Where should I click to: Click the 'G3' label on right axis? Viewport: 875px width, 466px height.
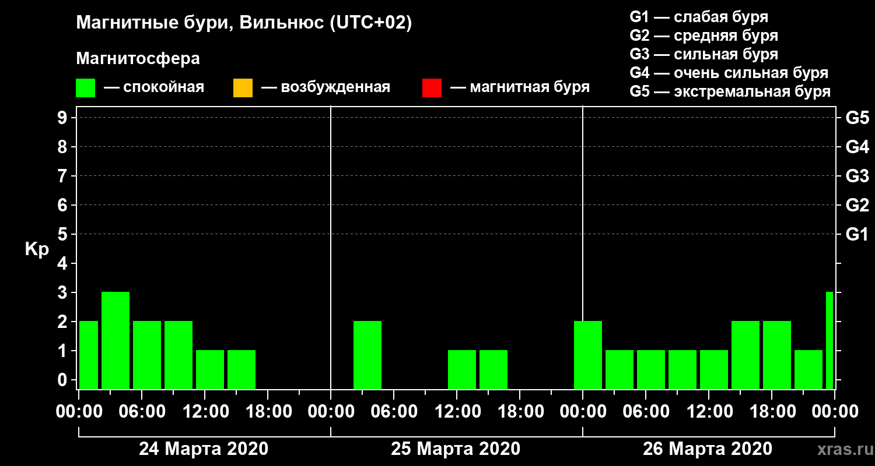coord(857,176)
